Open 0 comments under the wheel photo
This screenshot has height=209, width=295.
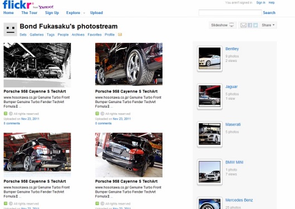[104, 123]
